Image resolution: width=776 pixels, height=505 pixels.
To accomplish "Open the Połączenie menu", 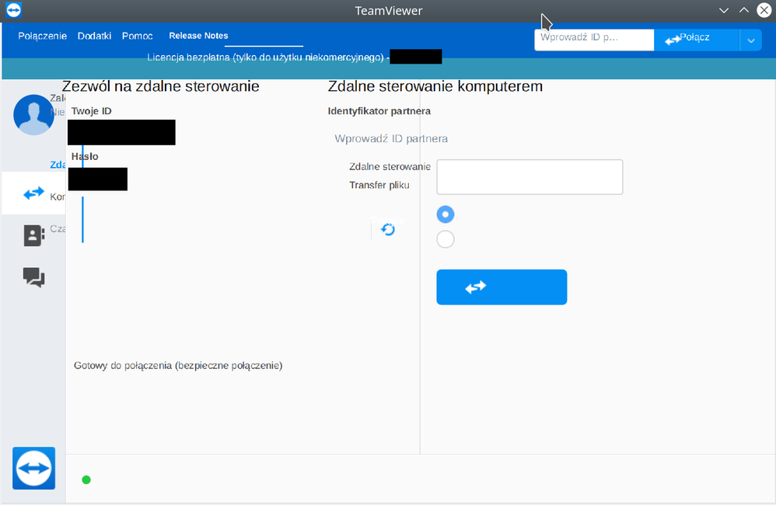I will (43, 36).
